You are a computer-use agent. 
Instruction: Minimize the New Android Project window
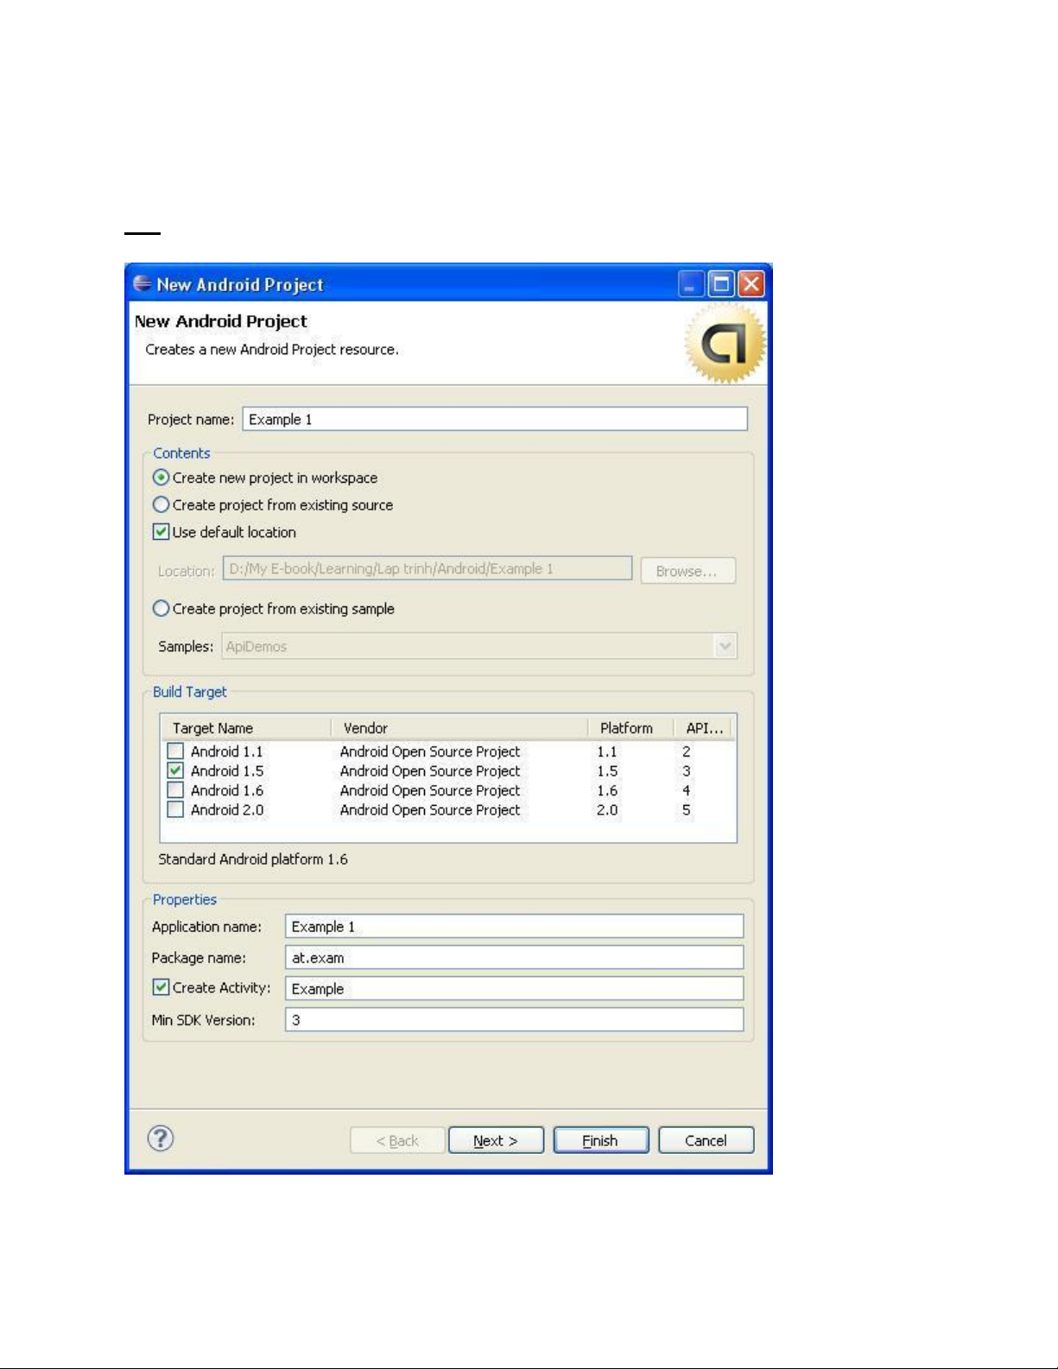(x=691, y=284)
